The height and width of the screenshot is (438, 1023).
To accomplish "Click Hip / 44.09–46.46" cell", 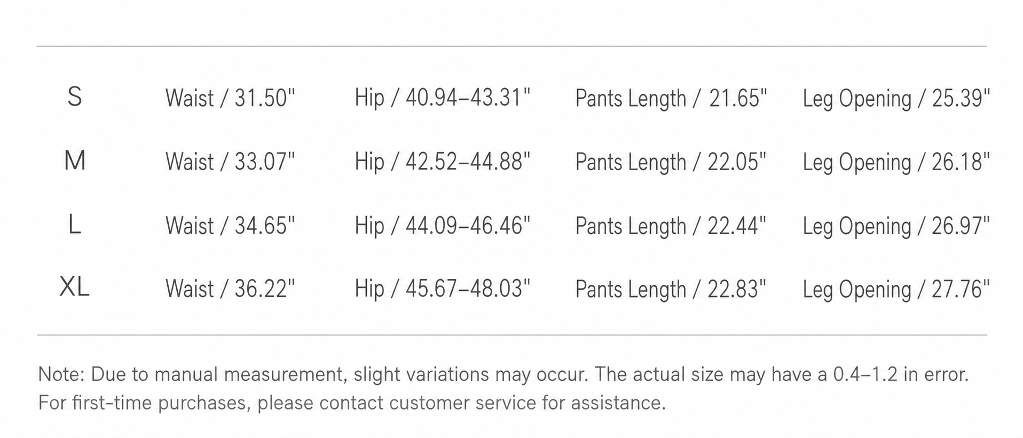I will click(x=443, y=225).
